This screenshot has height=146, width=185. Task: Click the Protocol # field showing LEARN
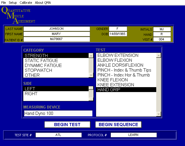pyautogui.click(x=133, y=135)
